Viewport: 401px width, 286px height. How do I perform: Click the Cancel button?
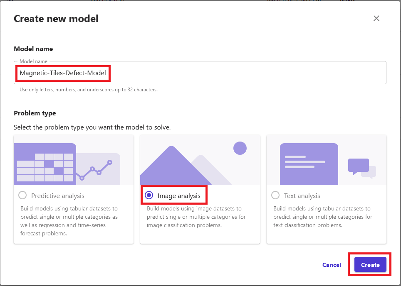click(x=332, y=265)
